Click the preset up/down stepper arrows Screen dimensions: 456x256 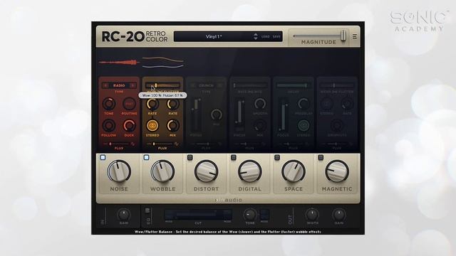(x=255, y=36)
